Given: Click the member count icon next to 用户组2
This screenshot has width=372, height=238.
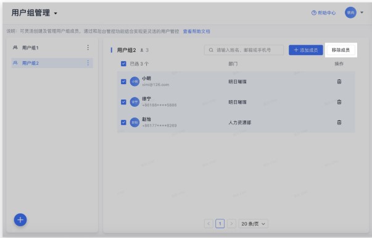Looking at the screenshot, I should tap(142, 50).
